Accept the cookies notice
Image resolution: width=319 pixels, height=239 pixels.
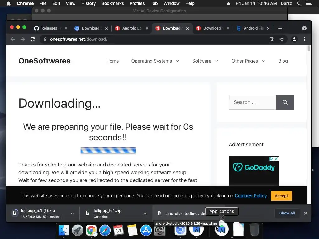click(x=281, y=196)
